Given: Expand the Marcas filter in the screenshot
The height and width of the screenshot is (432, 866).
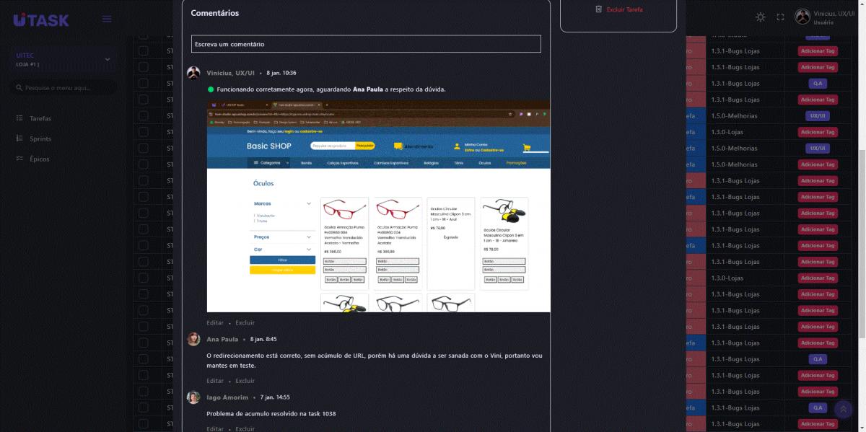Looking at the screenshot, I should [x=309, y=204].
